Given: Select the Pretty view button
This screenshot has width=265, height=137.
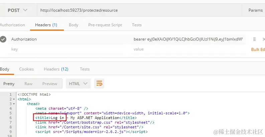Looking at the screenshot, I should point(9,84).
